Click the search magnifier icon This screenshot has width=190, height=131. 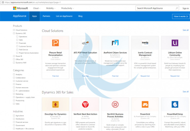(x=177, y=8)
